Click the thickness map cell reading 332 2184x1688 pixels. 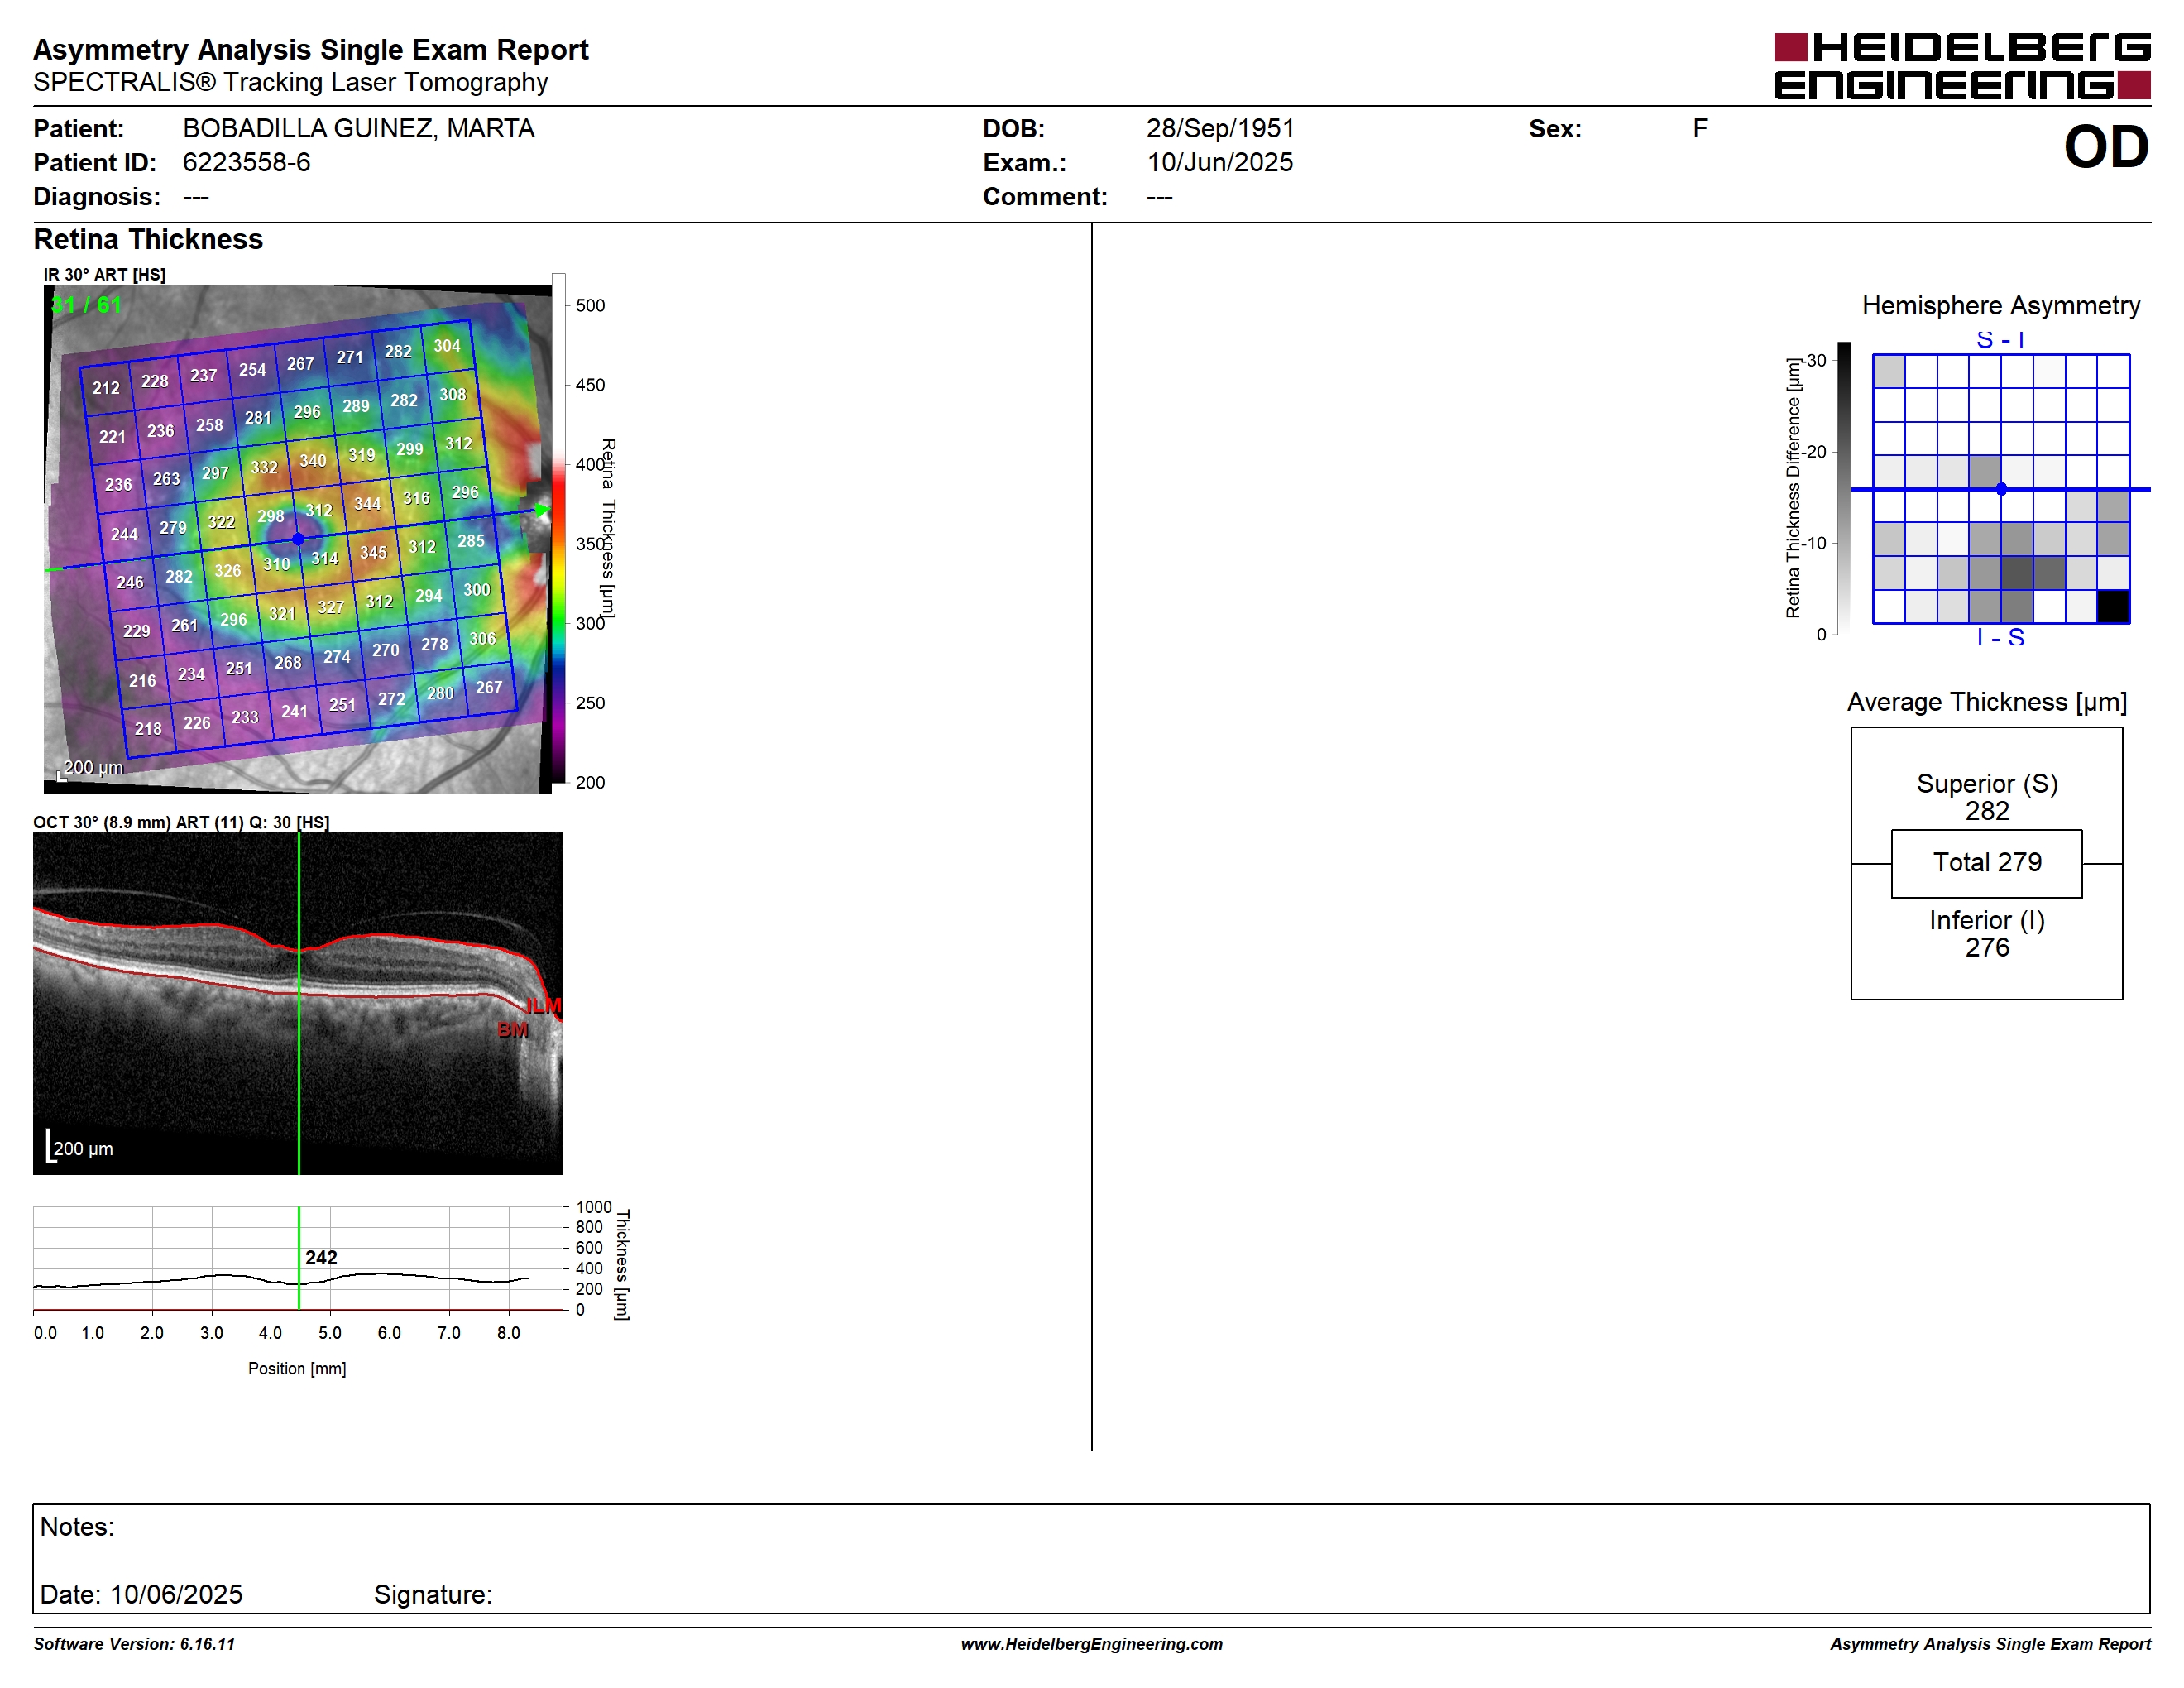pos(264,467)
